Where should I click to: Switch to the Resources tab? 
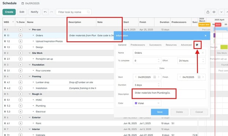[171, 45]
